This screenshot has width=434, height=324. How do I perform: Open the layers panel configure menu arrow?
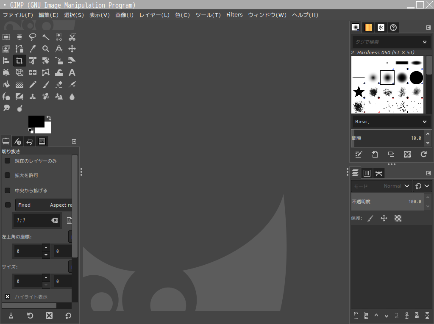pyautogui.click(x=428, y=173)
